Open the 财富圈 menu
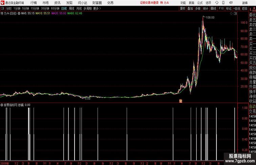 97,3
